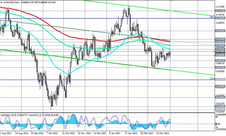Click the chart shift triangle marker at top
The height and width of the screenshot is (136, 226).
tap(172, 1)
